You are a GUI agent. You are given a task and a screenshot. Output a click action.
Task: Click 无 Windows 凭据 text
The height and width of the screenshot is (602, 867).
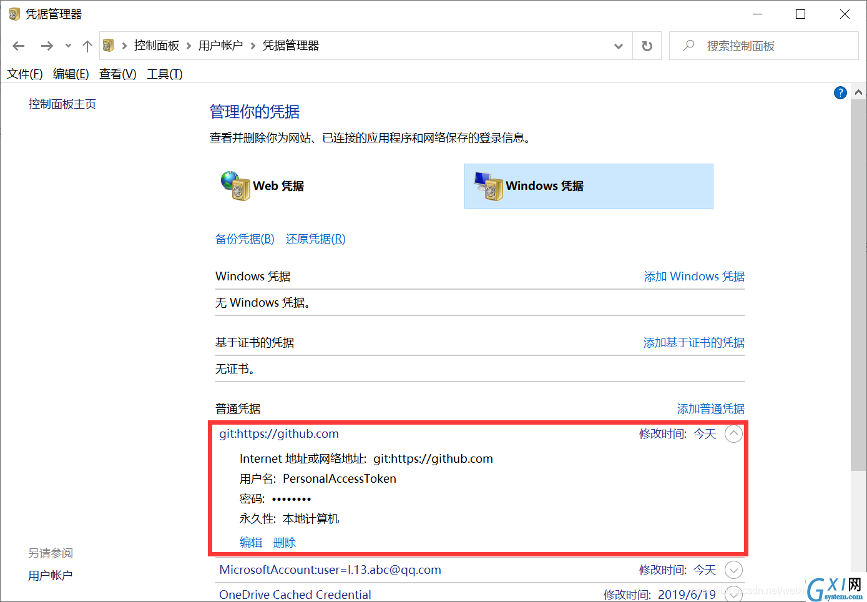click(263, 303)
